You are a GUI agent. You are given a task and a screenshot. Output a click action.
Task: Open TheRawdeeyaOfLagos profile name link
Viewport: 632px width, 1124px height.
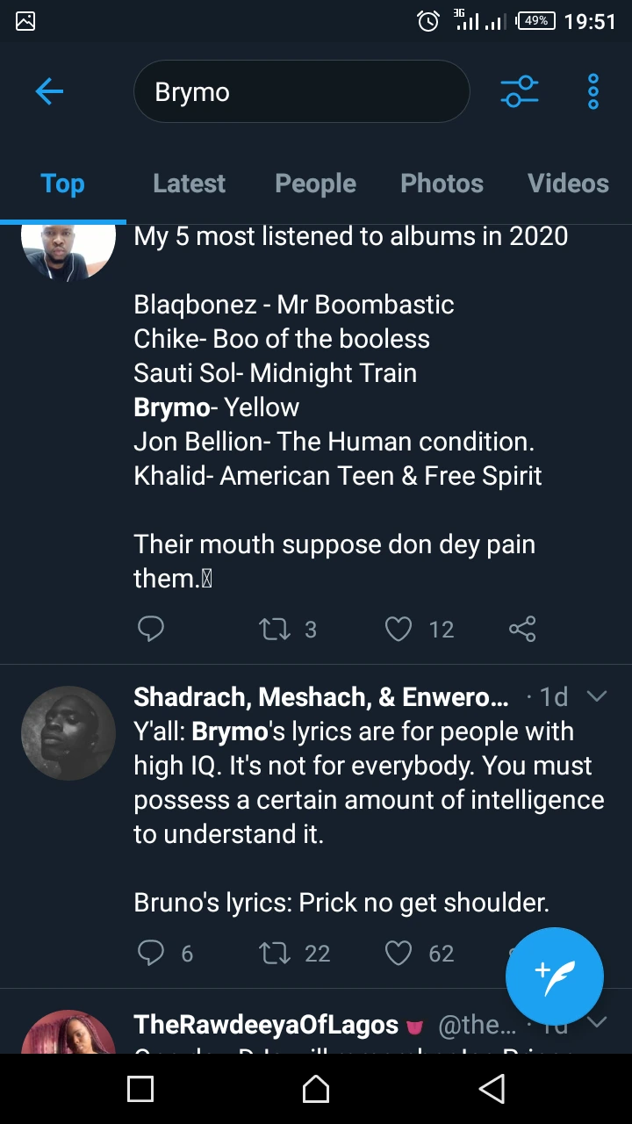point(266,1024)
